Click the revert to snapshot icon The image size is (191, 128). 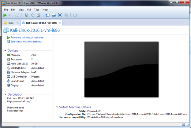[32, 15]
